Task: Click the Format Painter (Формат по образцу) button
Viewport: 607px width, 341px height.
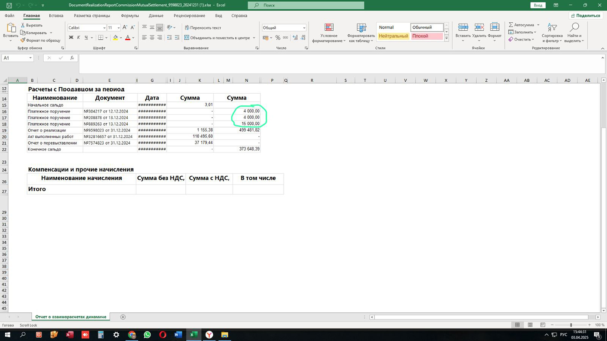Action: point(40,40)
